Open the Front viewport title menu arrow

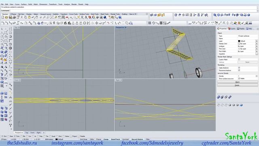point(20,80)
